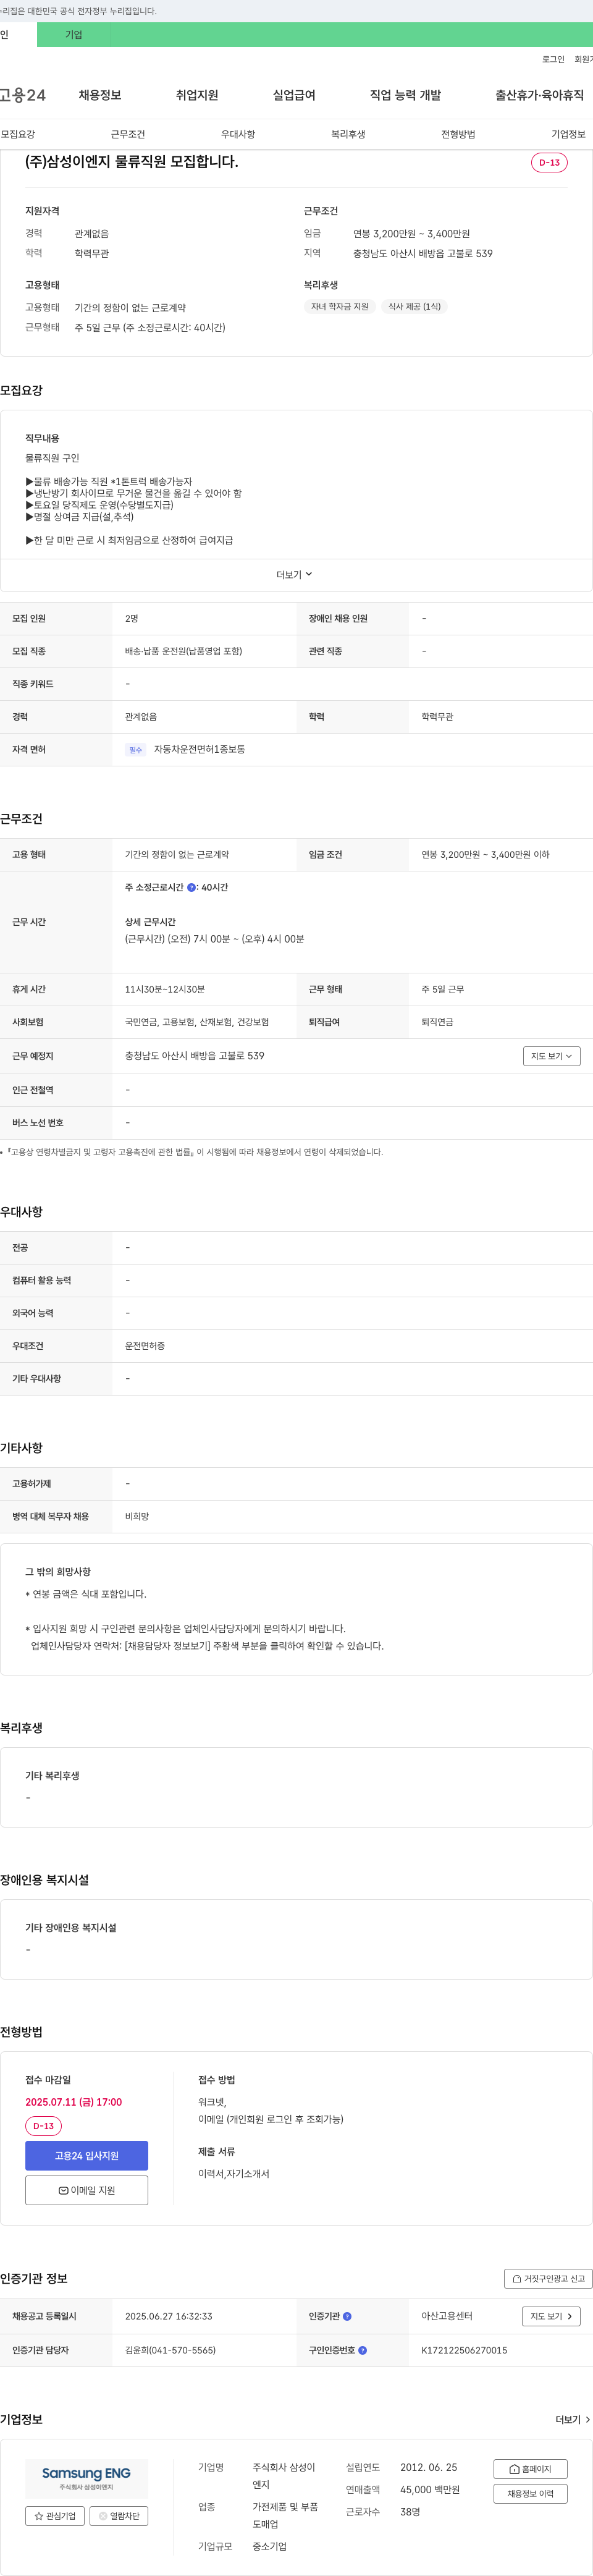Click the Samsung ENG company logo
The height and width of the screenshot is (2576, 593).
[86, 2478]
